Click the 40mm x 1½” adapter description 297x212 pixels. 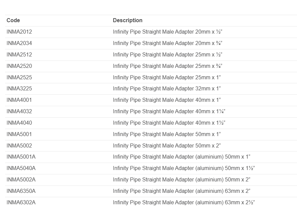point(169,123)
